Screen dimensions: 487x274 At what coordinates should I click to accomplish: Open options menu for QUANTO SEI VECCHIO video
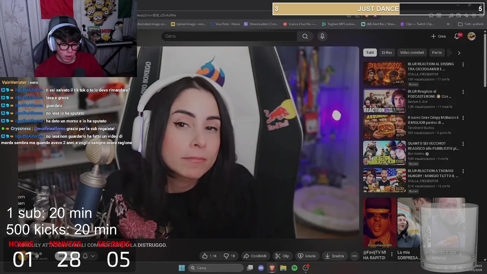point(463,144)
